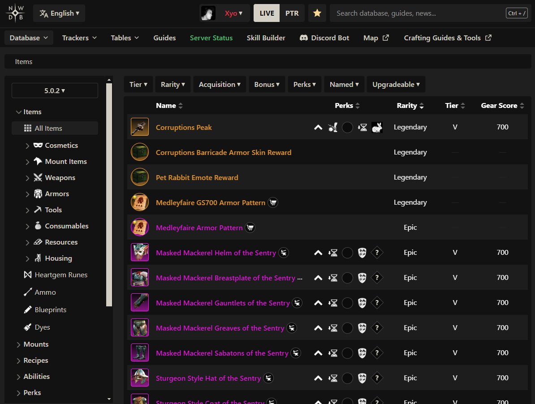Sort the table by Rarity column
Image resolution: width=535 pixels, height=404 pixels.
click(410, 106)
